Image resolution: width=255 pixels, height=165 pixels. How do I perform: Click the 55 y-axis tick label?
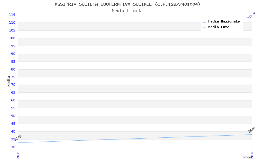coord(13,108)
